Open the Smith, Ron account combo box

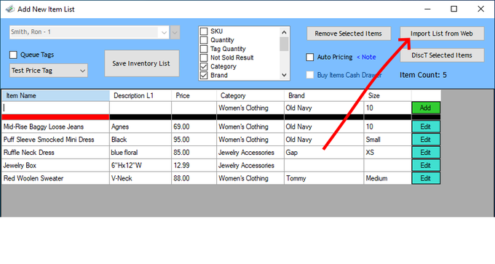[90, 32]
